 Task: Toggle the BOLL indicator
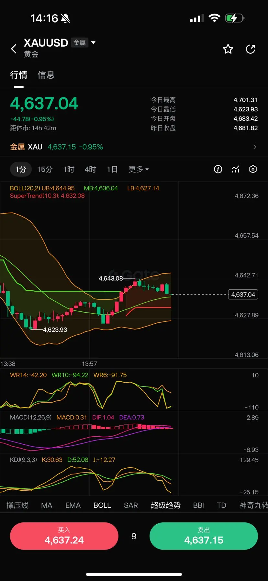102,505
